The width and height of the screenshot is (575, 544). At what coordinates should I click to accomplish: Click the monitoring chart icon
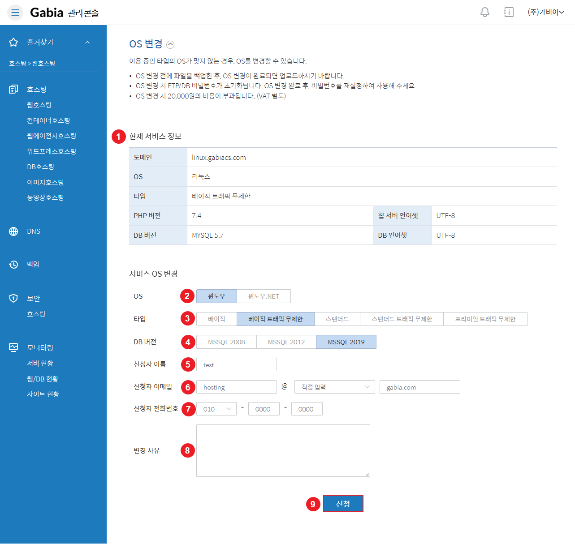[13, 347]
